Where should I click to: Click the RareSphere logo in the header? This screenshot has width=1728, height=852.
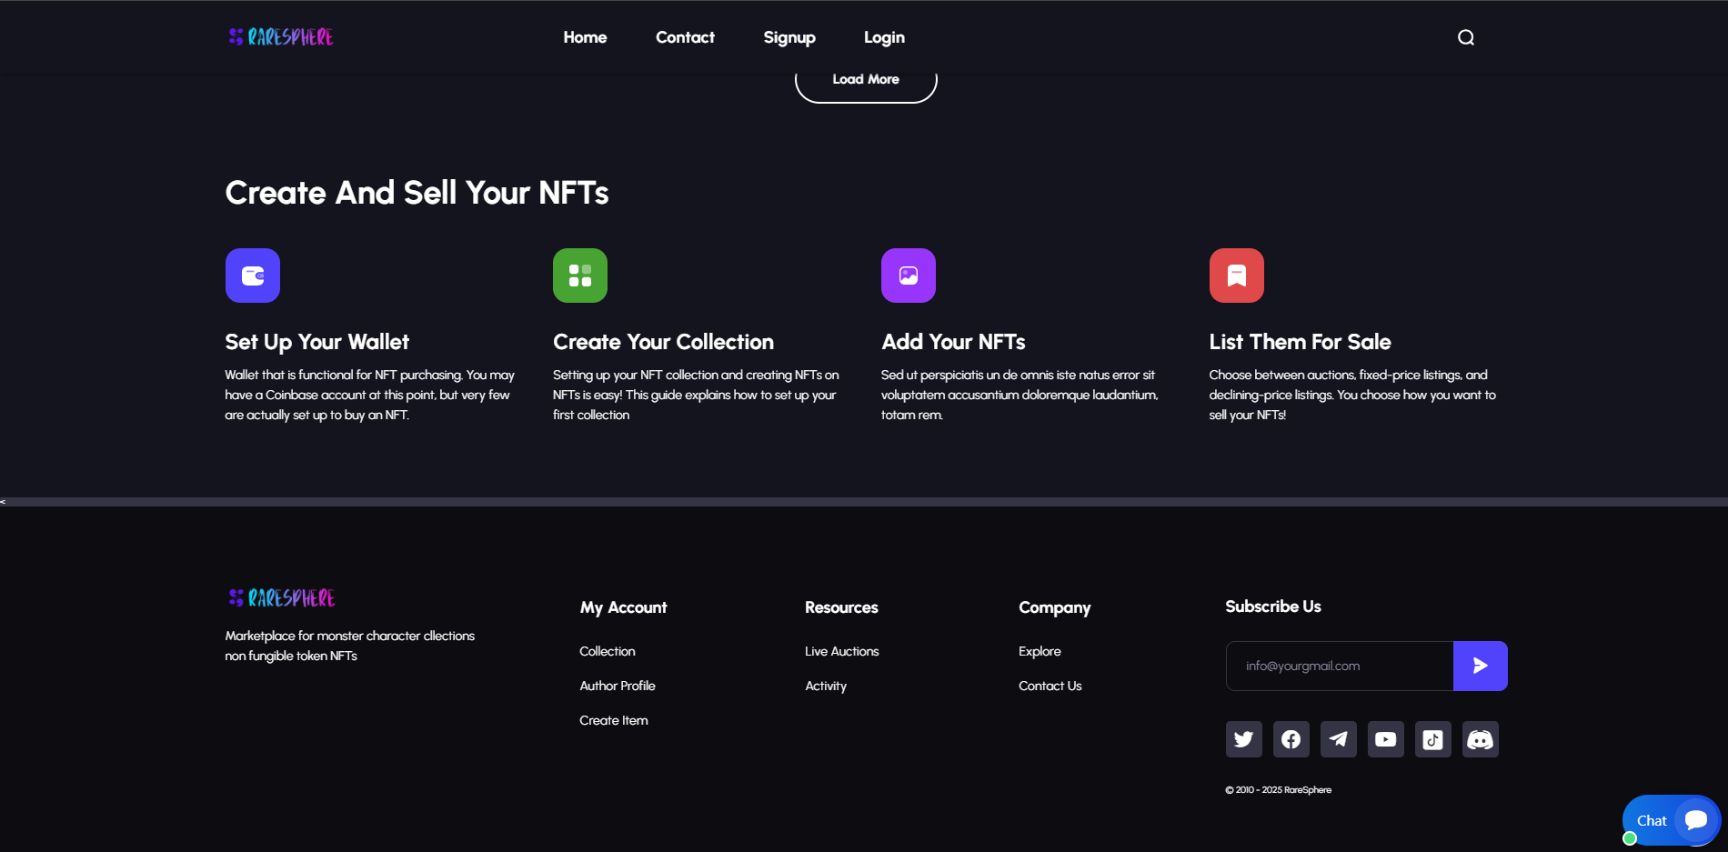[x=281, y=37]
